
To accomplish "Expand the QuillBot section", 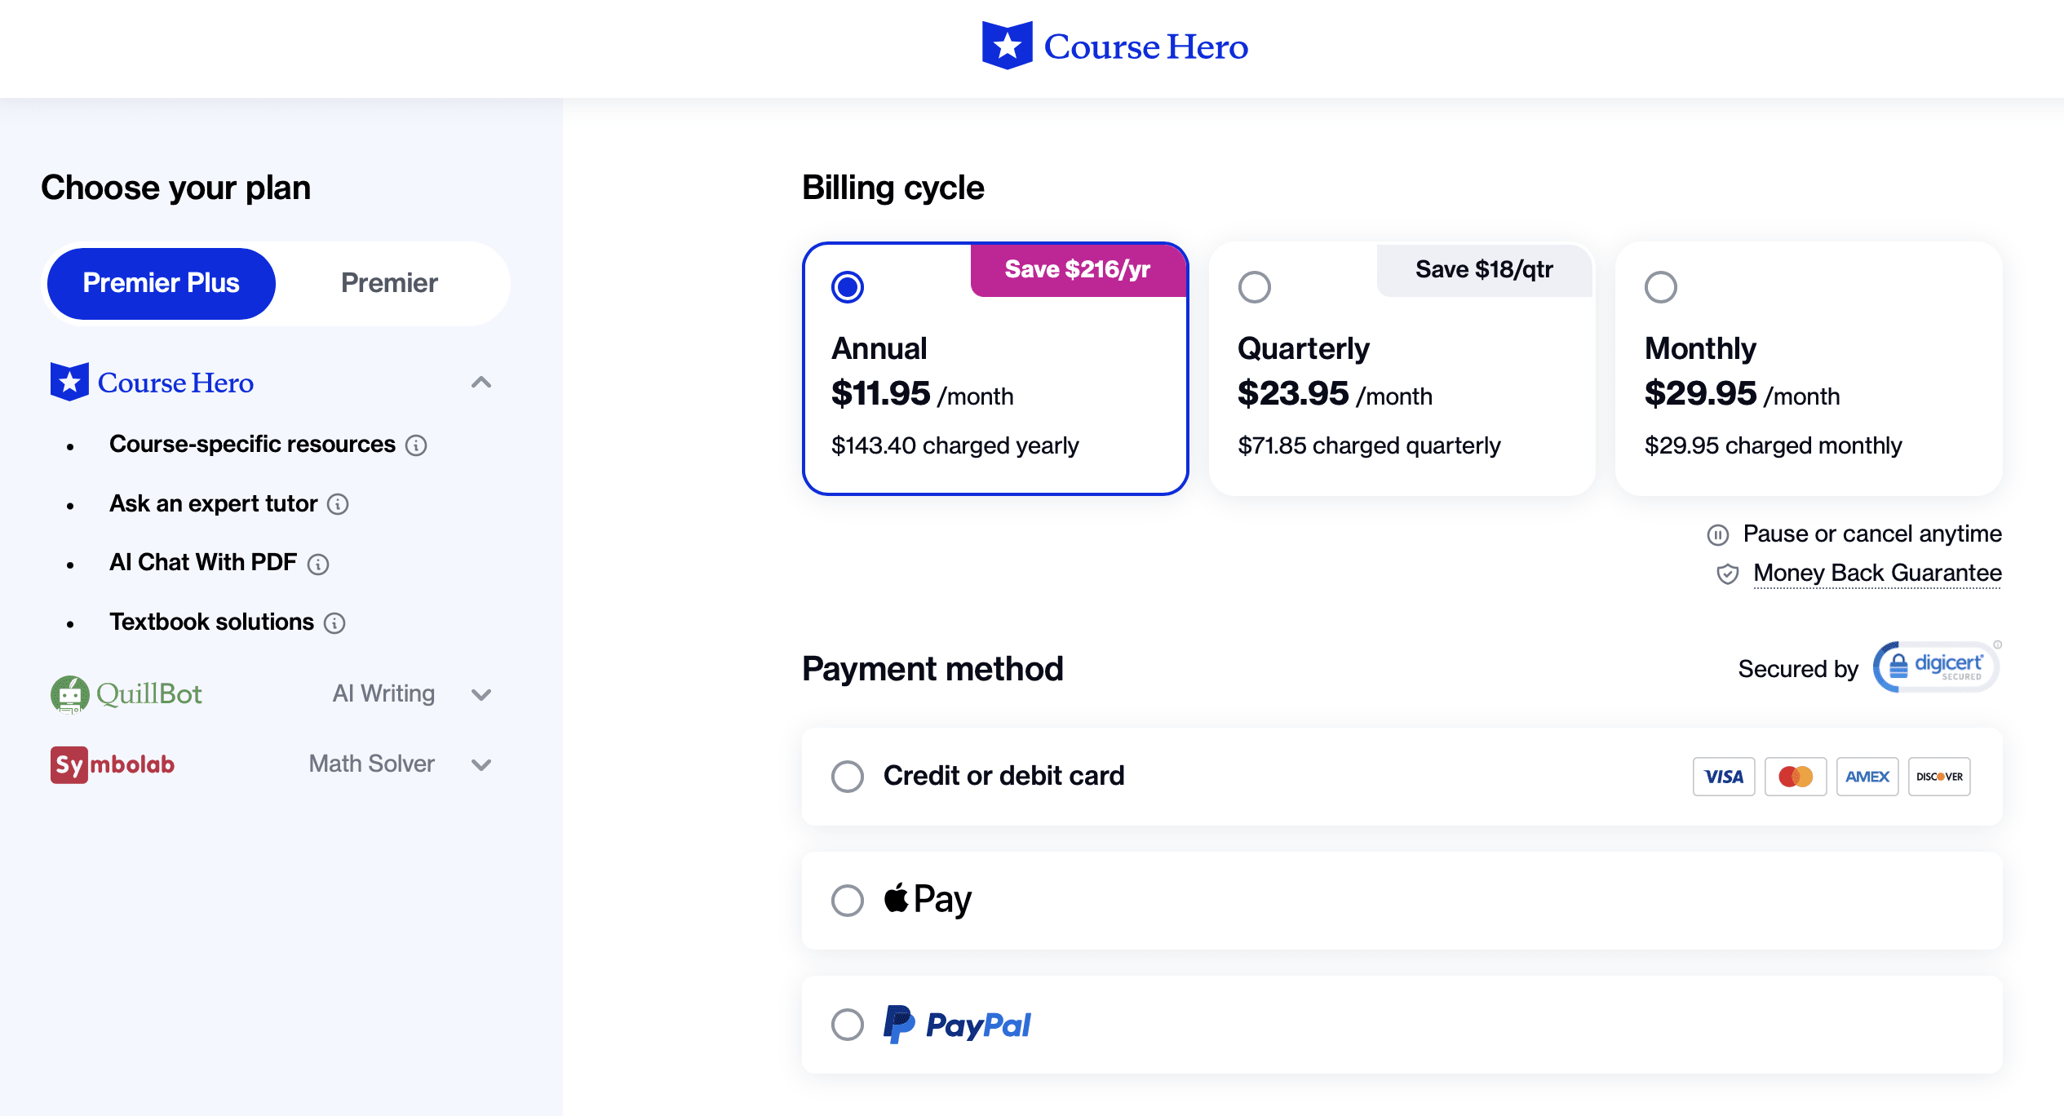I will point(481,694).
